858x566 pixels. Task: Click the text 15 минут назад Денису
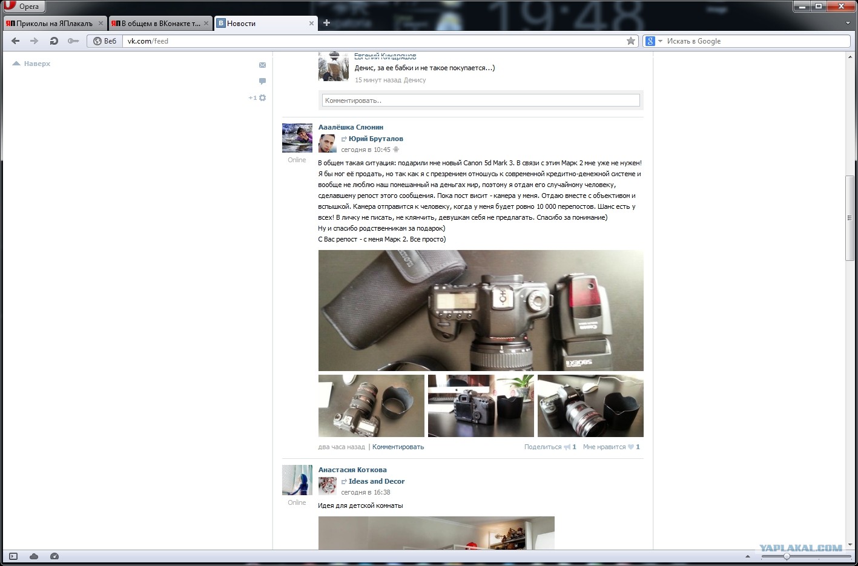click(390, 80)
